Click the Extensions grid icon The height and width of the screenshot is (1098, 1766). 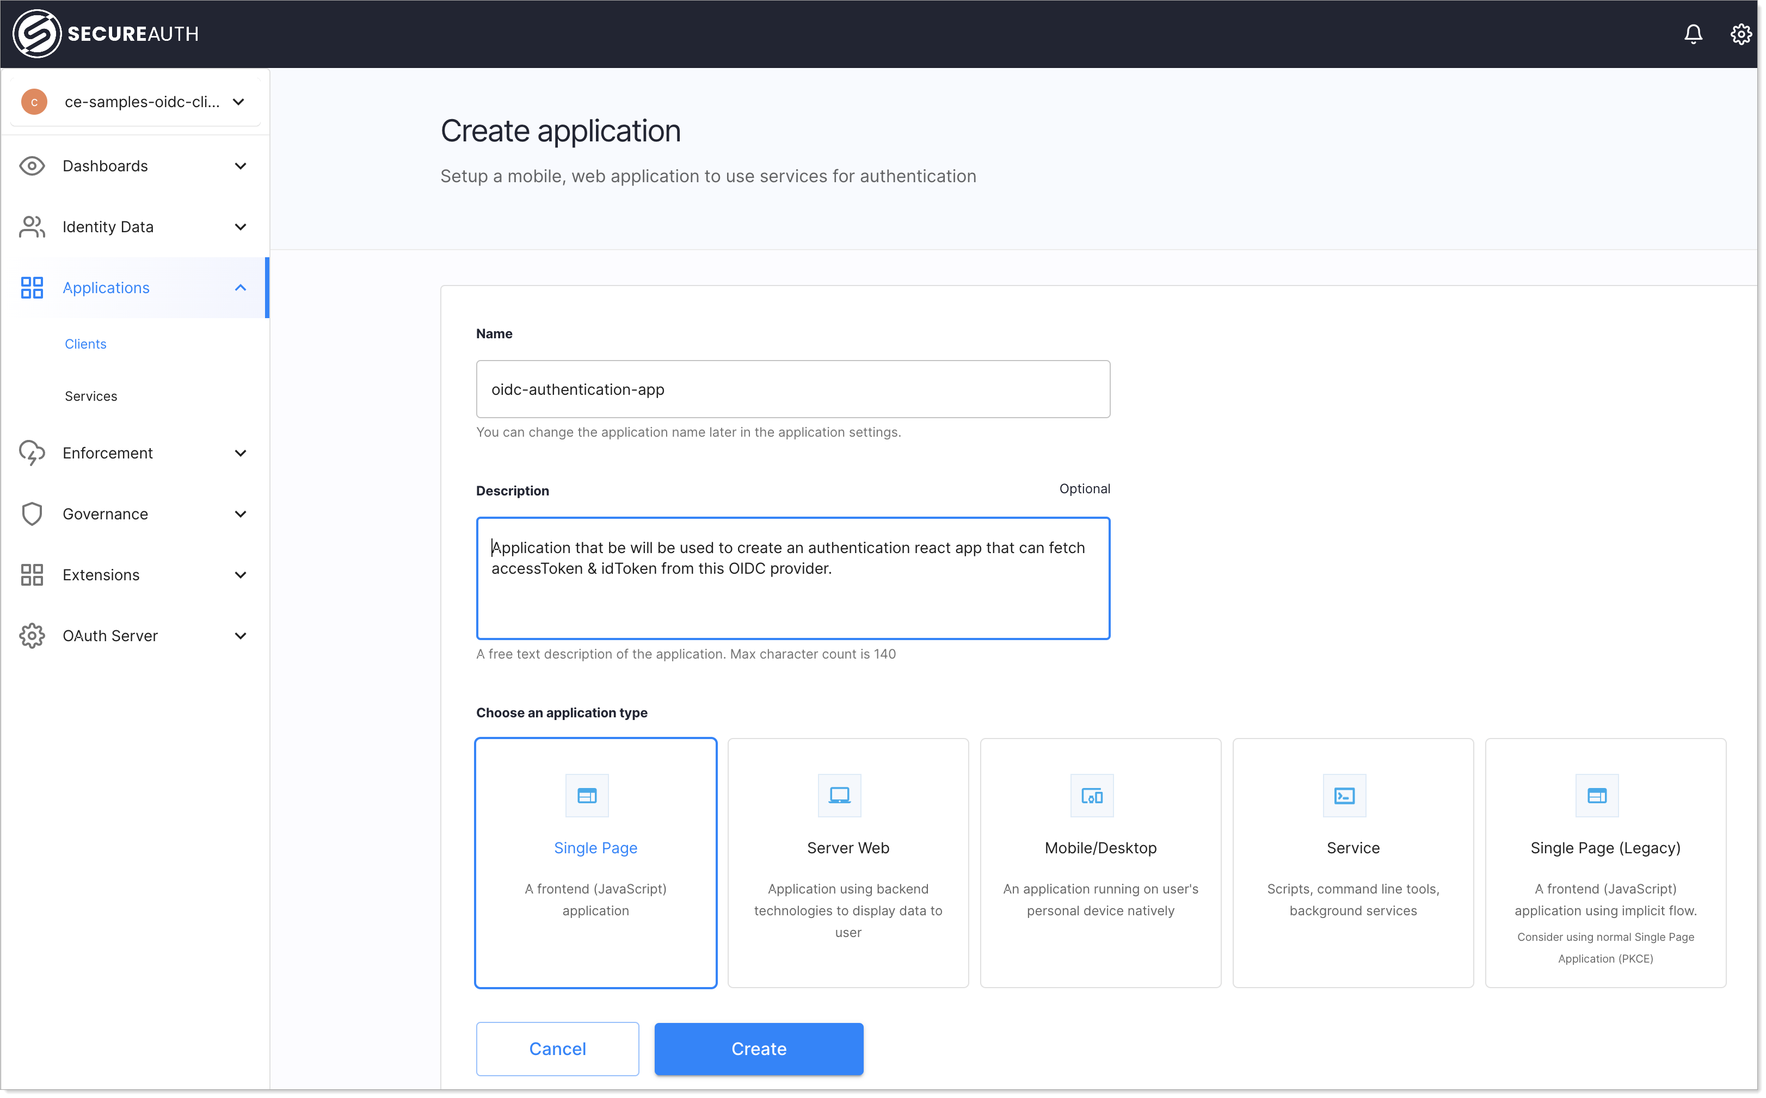(32, 575)
